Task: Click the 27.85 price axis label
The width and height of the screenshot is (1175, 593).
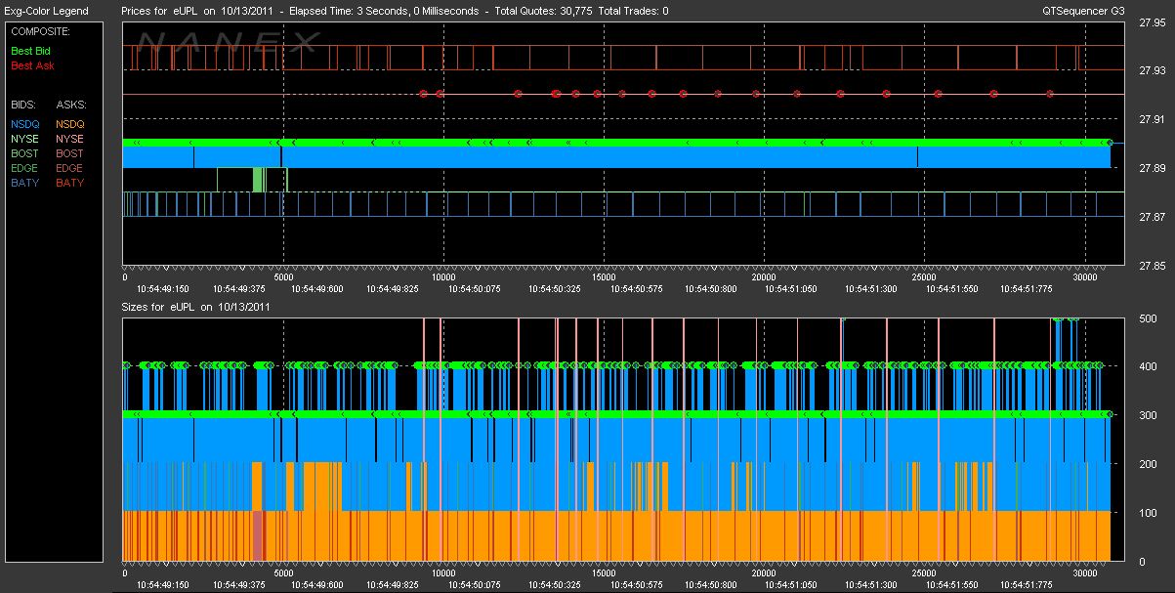Action: pyautogui.click(x=1153, y=266)
